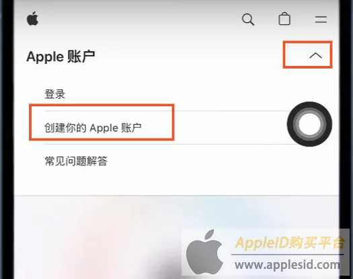Open search with the magnifying glass icon
353x279 pixels.
click(x=248, y=19)
